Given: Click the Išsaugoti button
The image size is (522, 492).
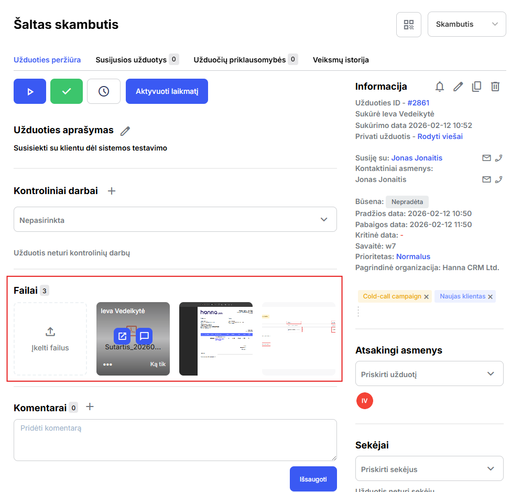Looking at the screenshot, I should (313, 479).
